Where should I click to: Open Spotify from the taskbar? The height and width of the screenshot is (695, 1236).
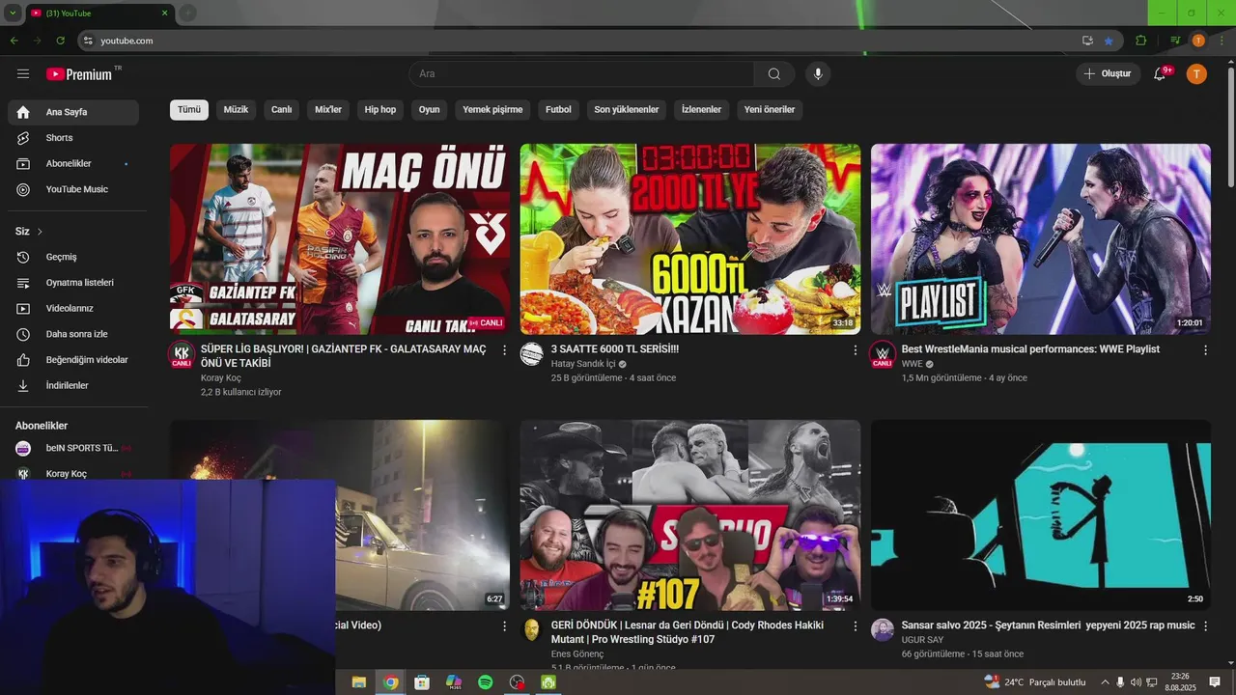pyautogui.click(x=486, y=682)
